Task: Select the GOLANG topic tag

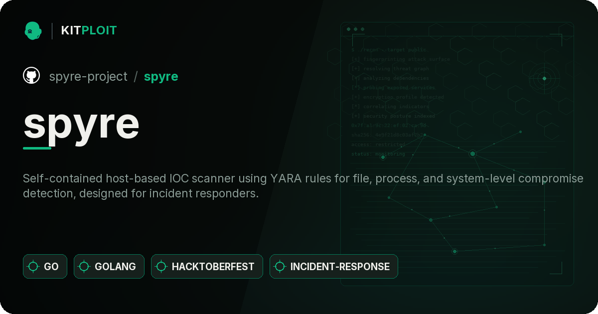Action: click(x=109, y=267)
